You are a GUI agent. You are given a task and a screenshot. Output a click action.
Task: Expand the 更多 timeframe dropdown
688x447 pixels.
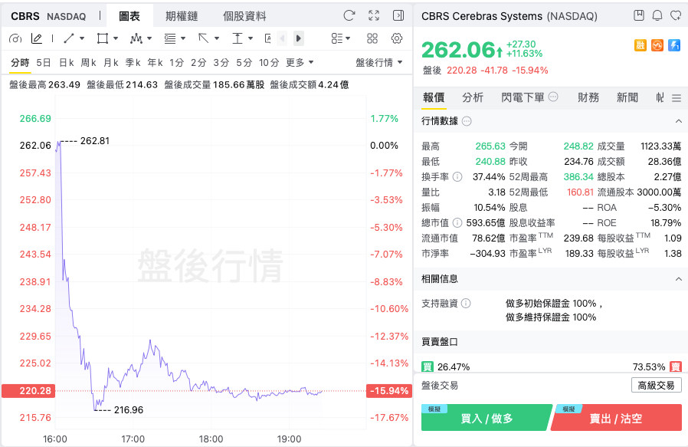click(x=300, y=63)
